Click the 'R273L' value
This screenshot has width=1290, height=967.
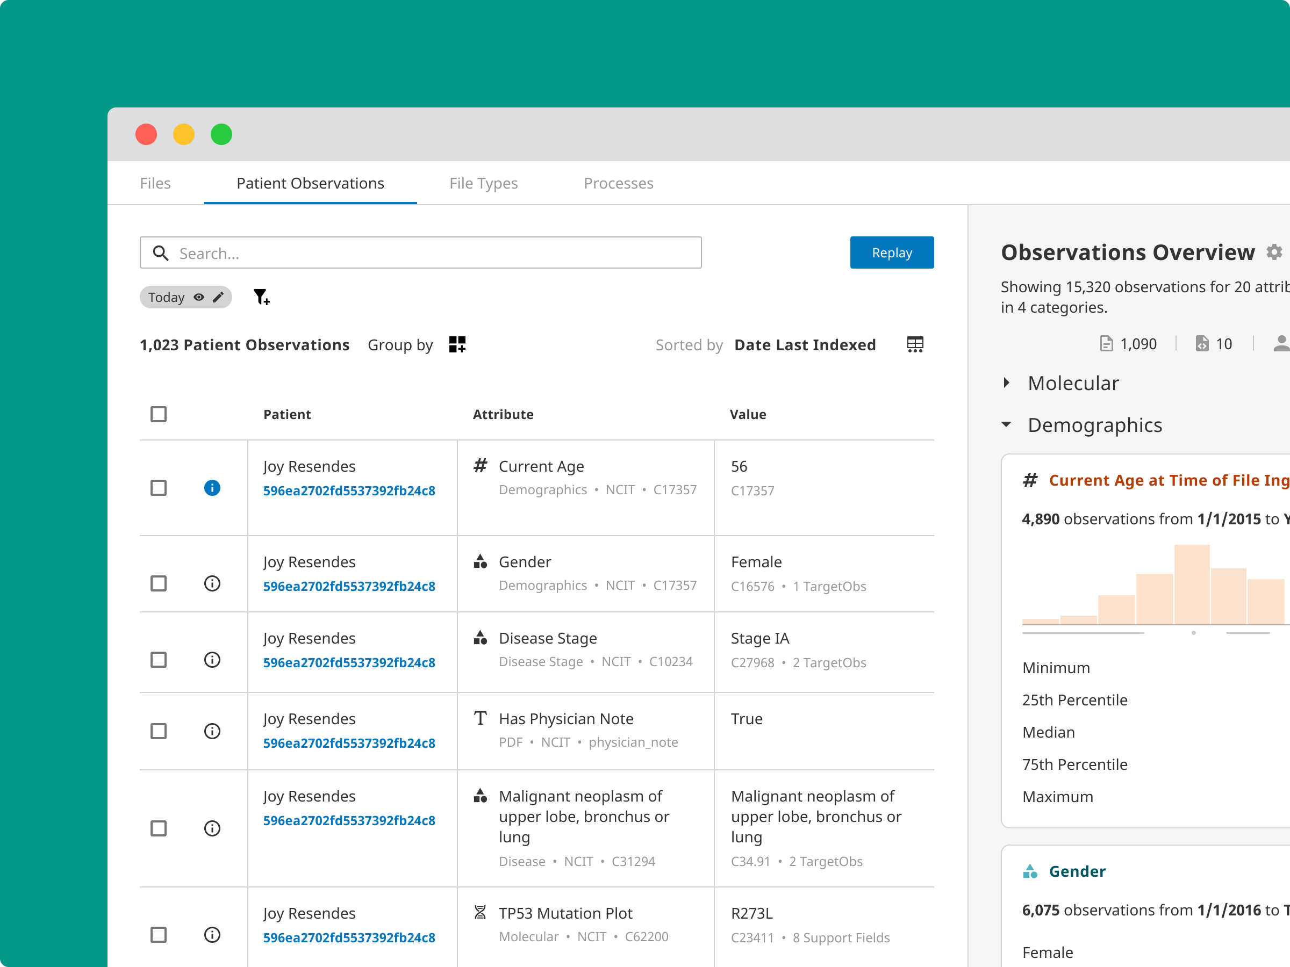(752, 913)
